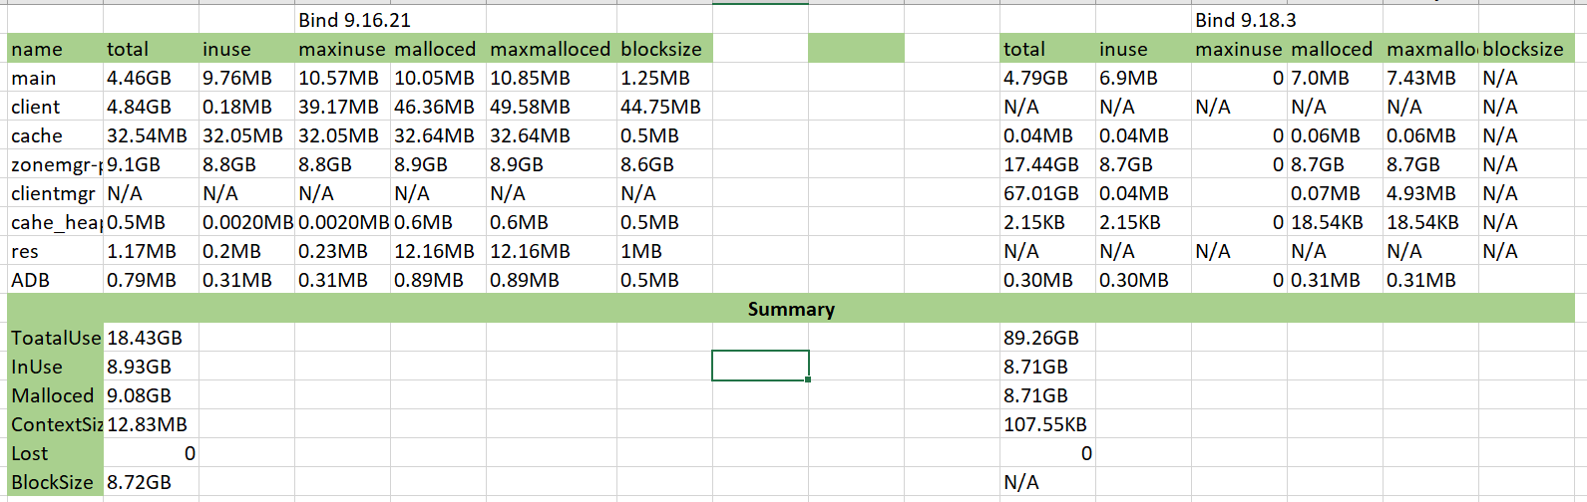Click the cell showing 107.55KB
1587x502 pixels.
pyautogui.click(x=1047, y=424)
